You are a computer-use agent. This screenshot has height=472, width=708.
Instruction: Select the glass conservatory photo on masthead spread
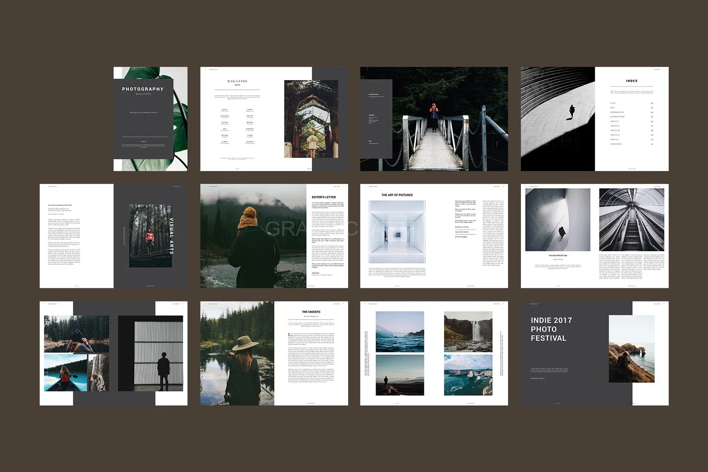311,119
